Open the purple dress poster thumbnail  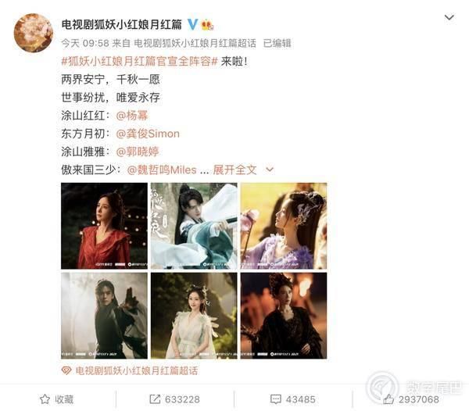[284, 226]
